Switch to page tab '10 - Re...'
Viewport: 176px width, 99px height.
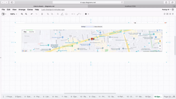84,97
